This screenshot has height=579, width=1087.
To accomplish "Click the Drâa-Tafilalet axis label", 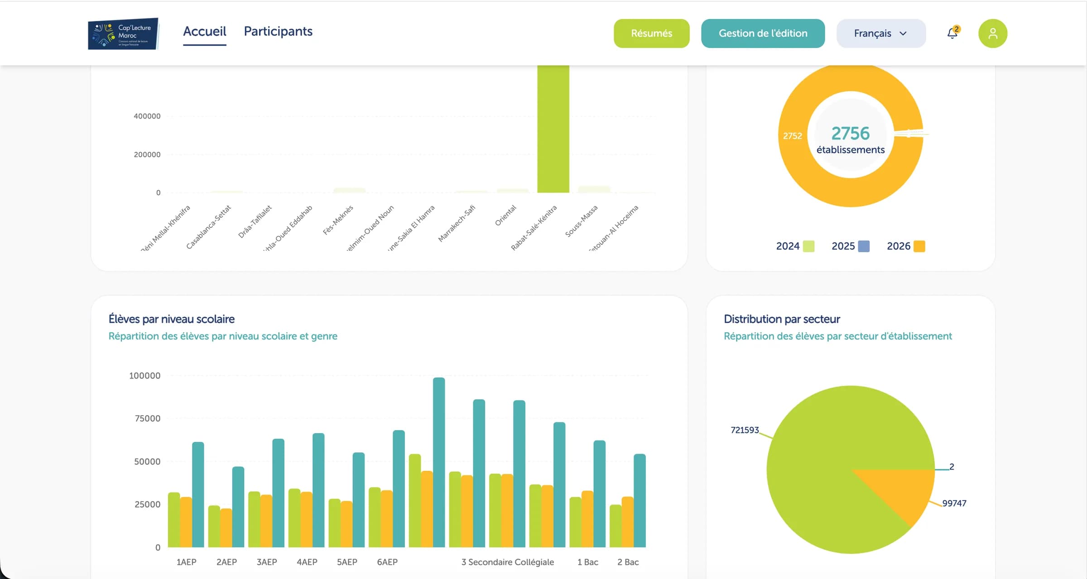I will point(255,222).
